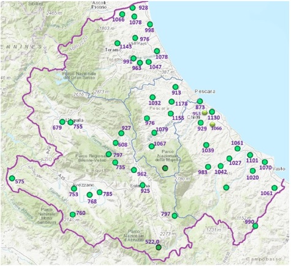The height and width of the screenshot is (266, 291).
Task: Click the marker labeled 913
Action: pyautogui.click(x=175, y=87)
